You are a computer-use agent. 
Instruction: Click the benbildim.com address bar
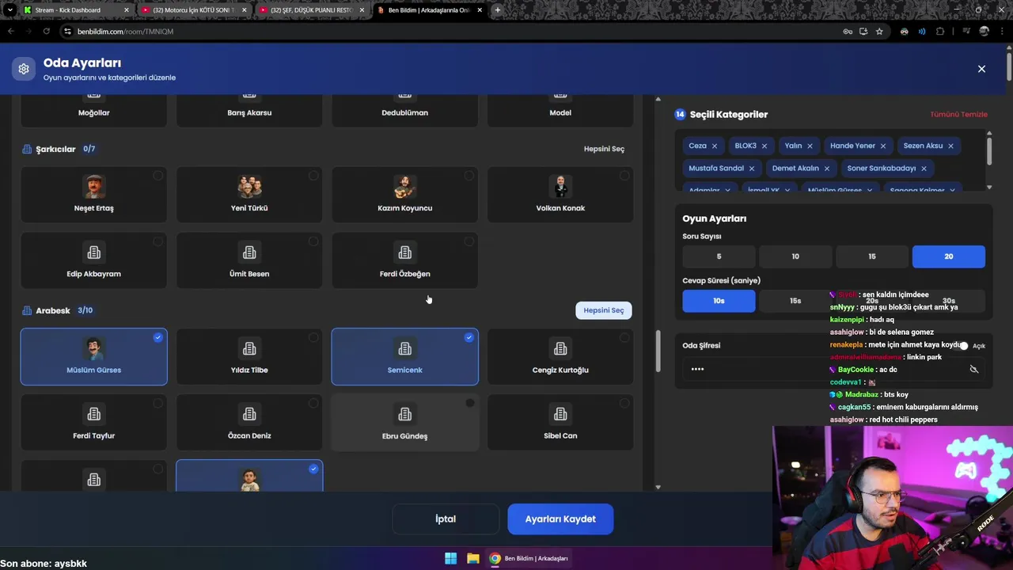pyautogui.click(x=451, y=31)
